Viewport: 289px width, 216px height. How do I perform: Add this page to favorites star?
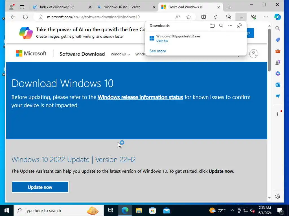[189, 17]
